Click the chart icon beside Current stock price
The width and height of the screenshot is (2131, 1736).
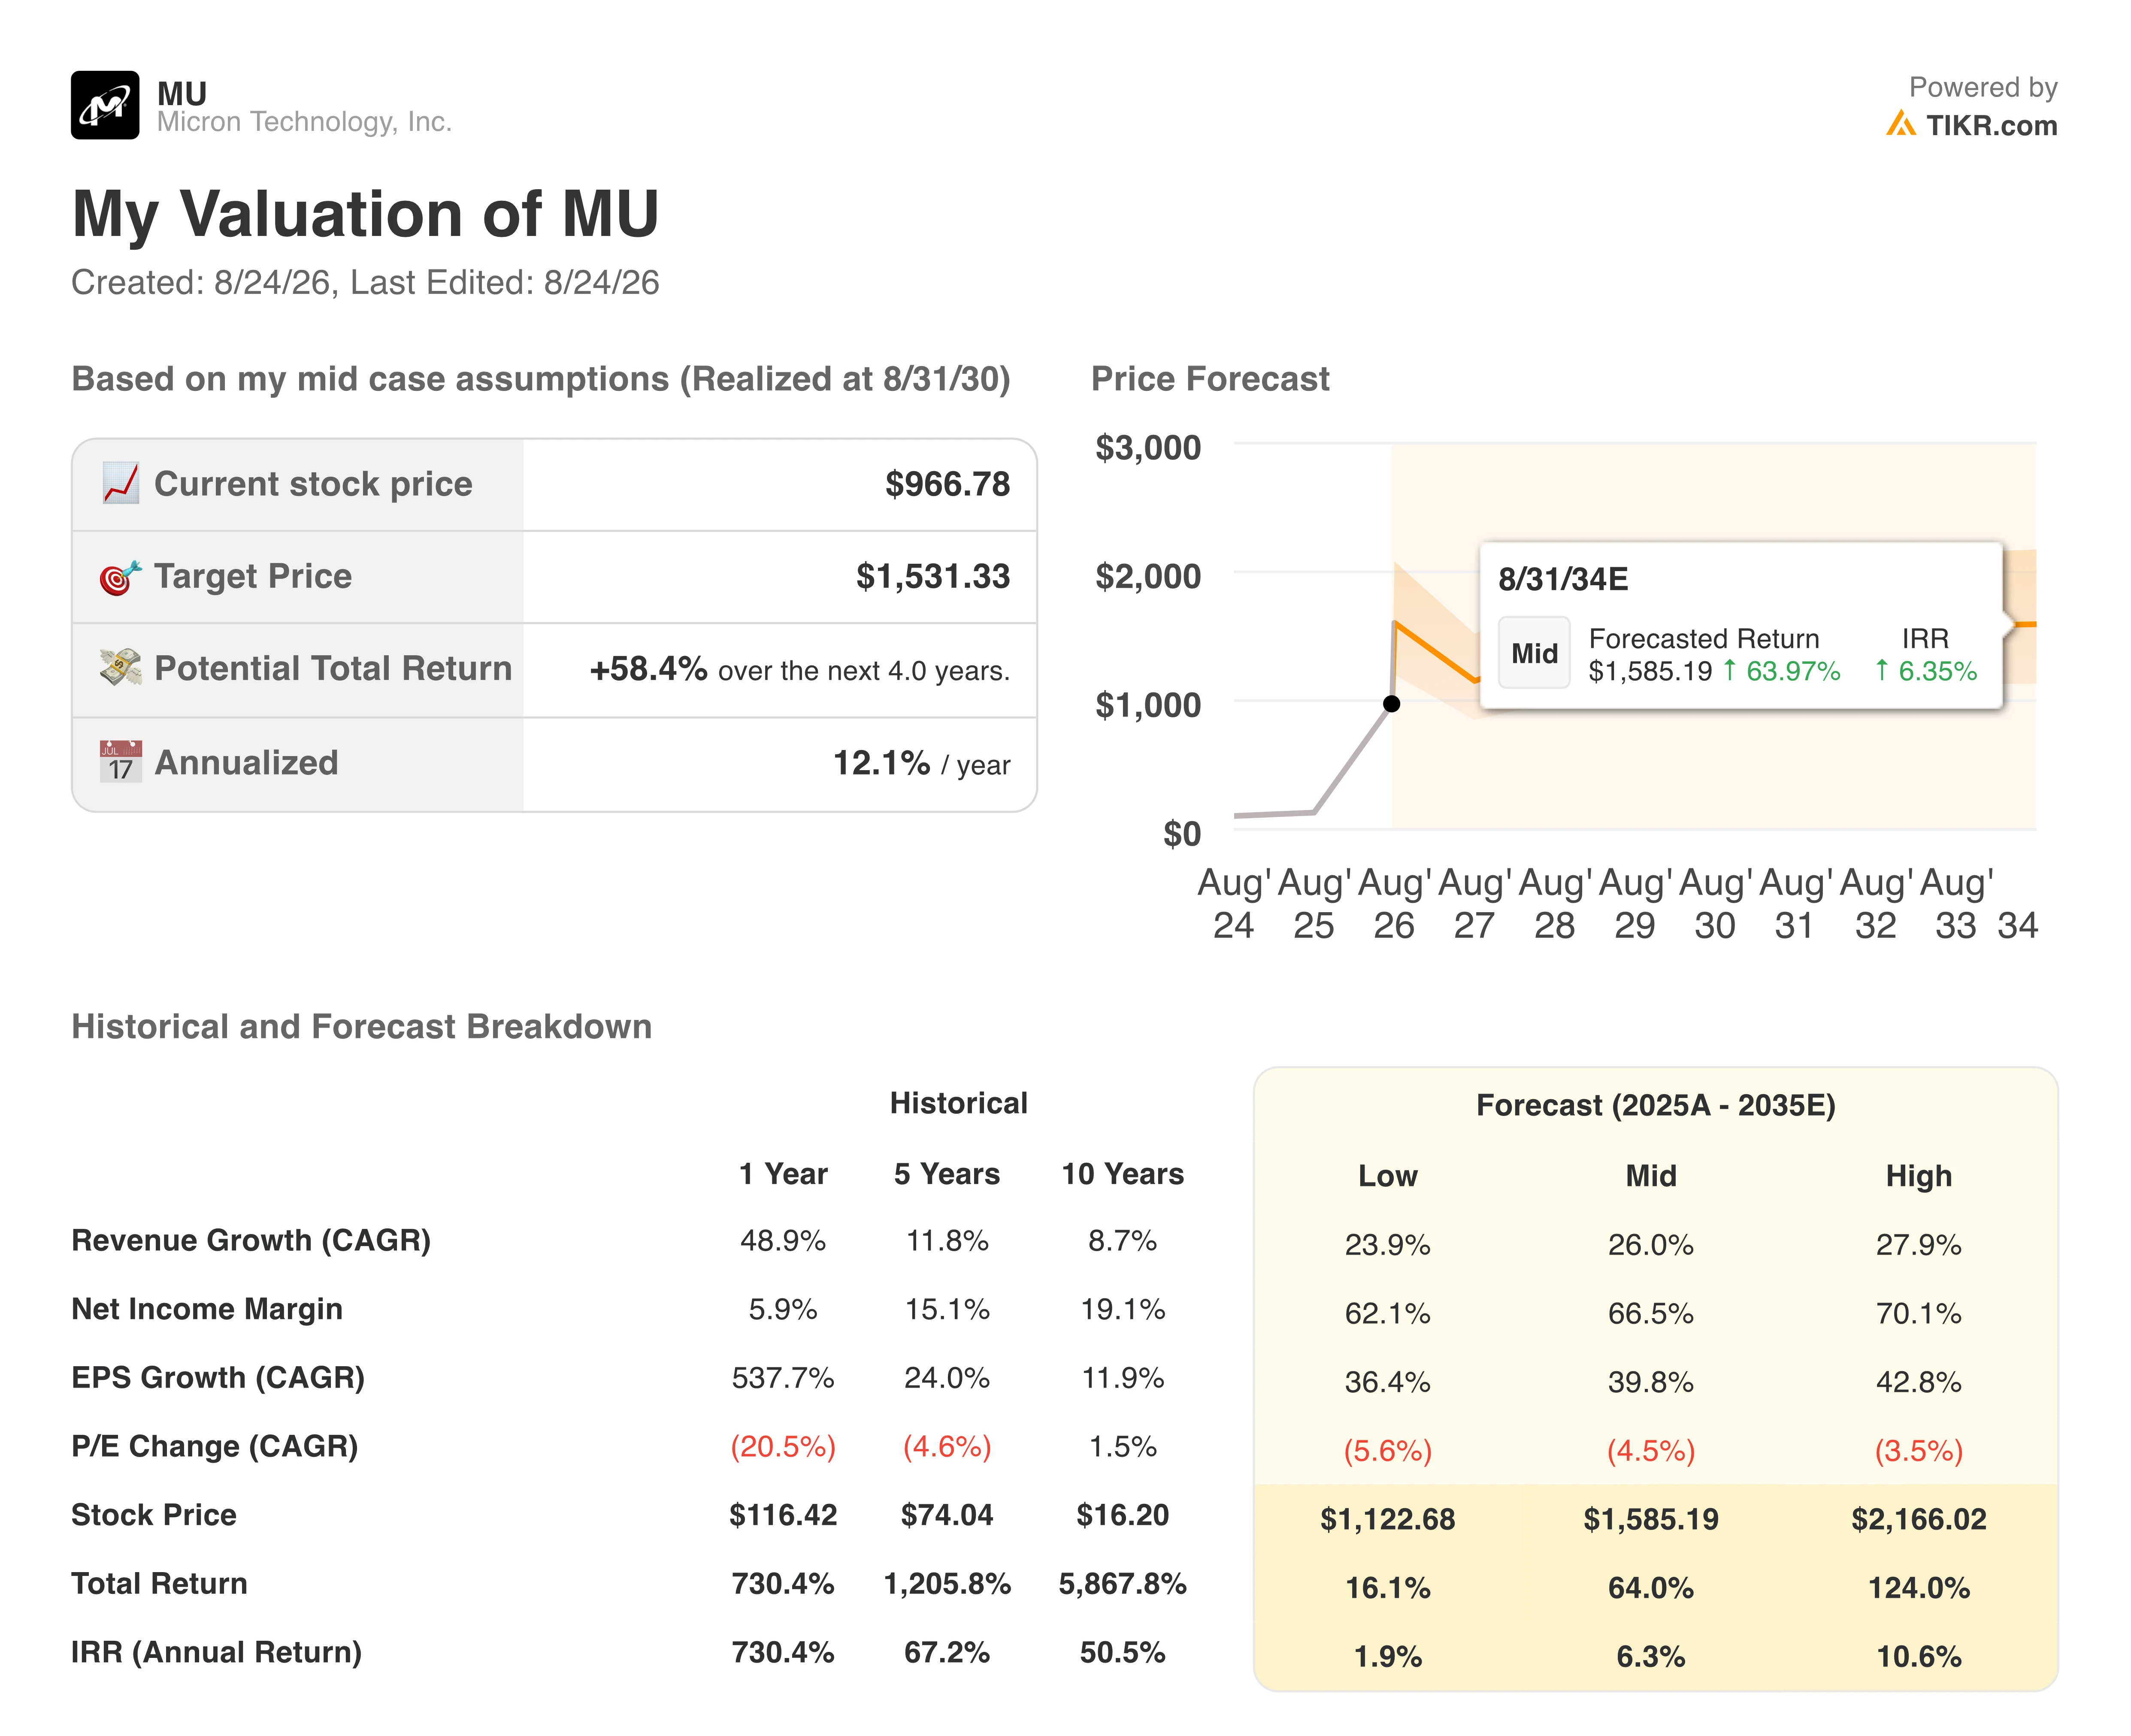(121, 483)
